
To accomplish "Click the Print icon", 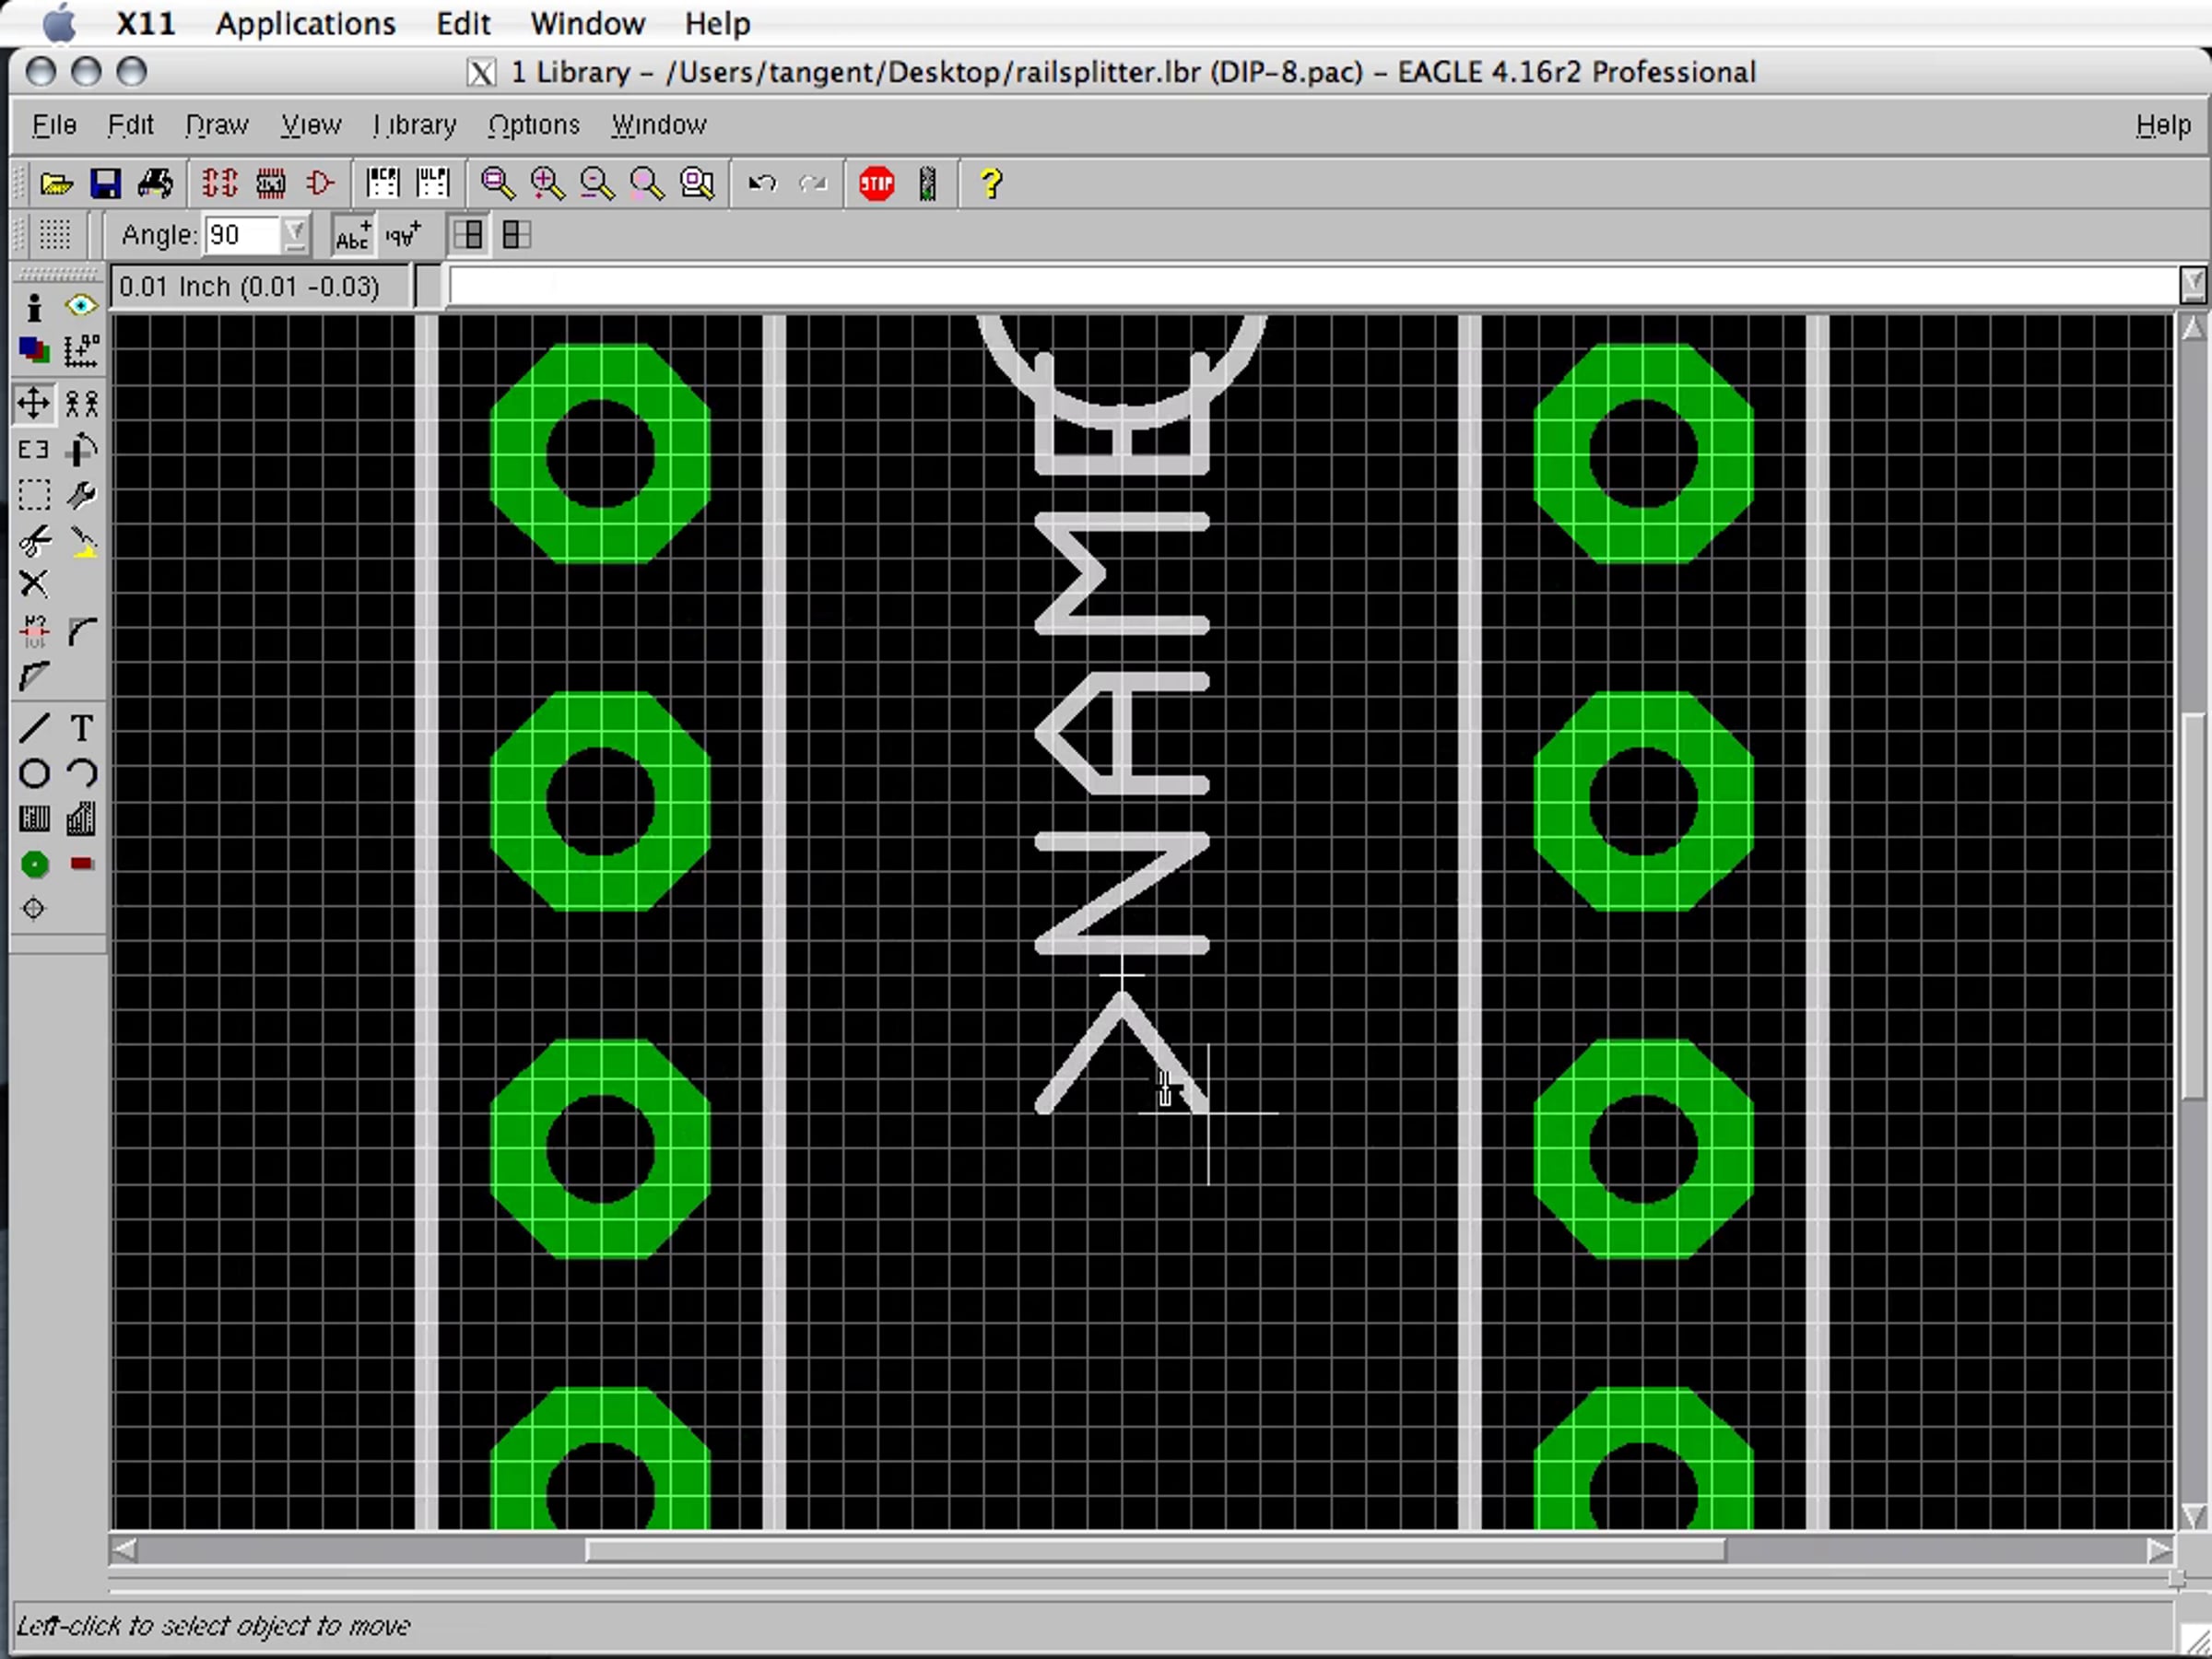I will (155, 184).
